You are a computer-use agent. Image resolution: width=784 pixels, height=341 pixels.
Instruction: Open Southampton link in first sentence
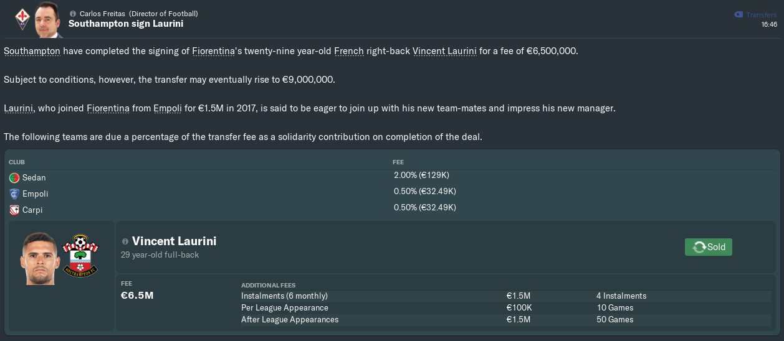[x=32, y=51]
